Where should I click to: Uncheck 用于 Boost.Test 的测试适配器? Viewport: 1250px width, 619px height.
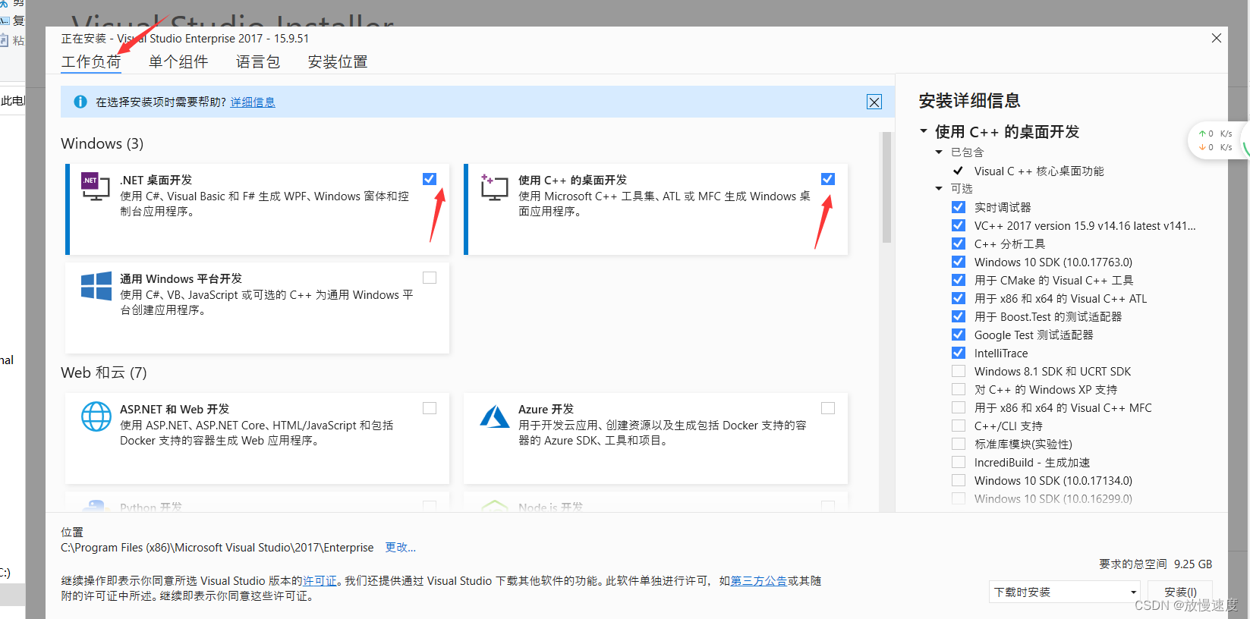point(959,316)
